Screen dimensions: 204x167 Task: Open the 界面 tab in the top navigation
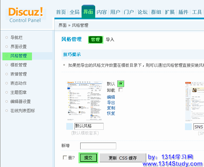point(88,12)
